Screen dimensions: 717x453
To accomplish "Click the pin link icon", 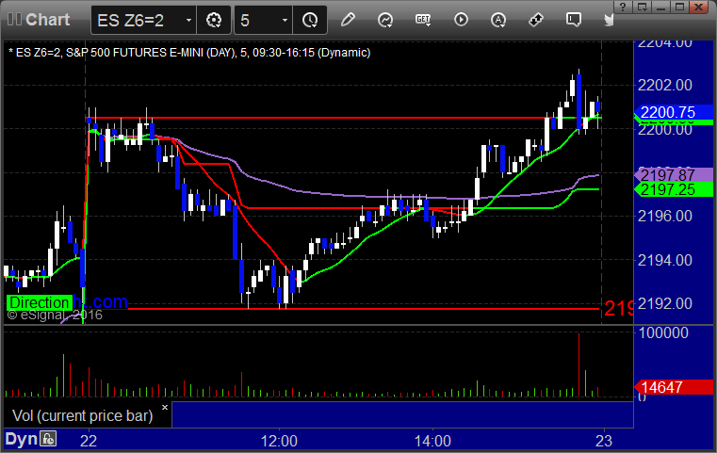I will click(x=536, y=20).
